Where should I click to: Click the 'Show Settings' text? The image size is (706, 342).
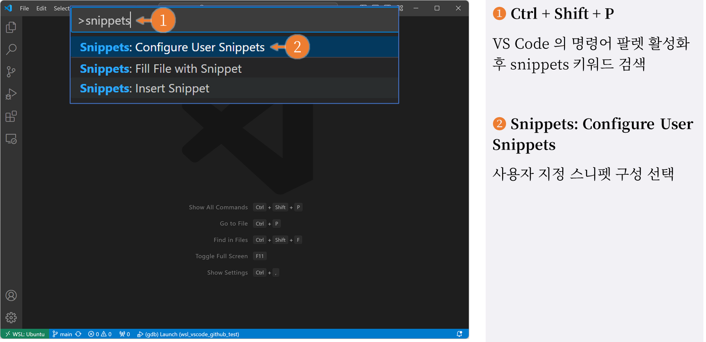(x=228, y=273)
